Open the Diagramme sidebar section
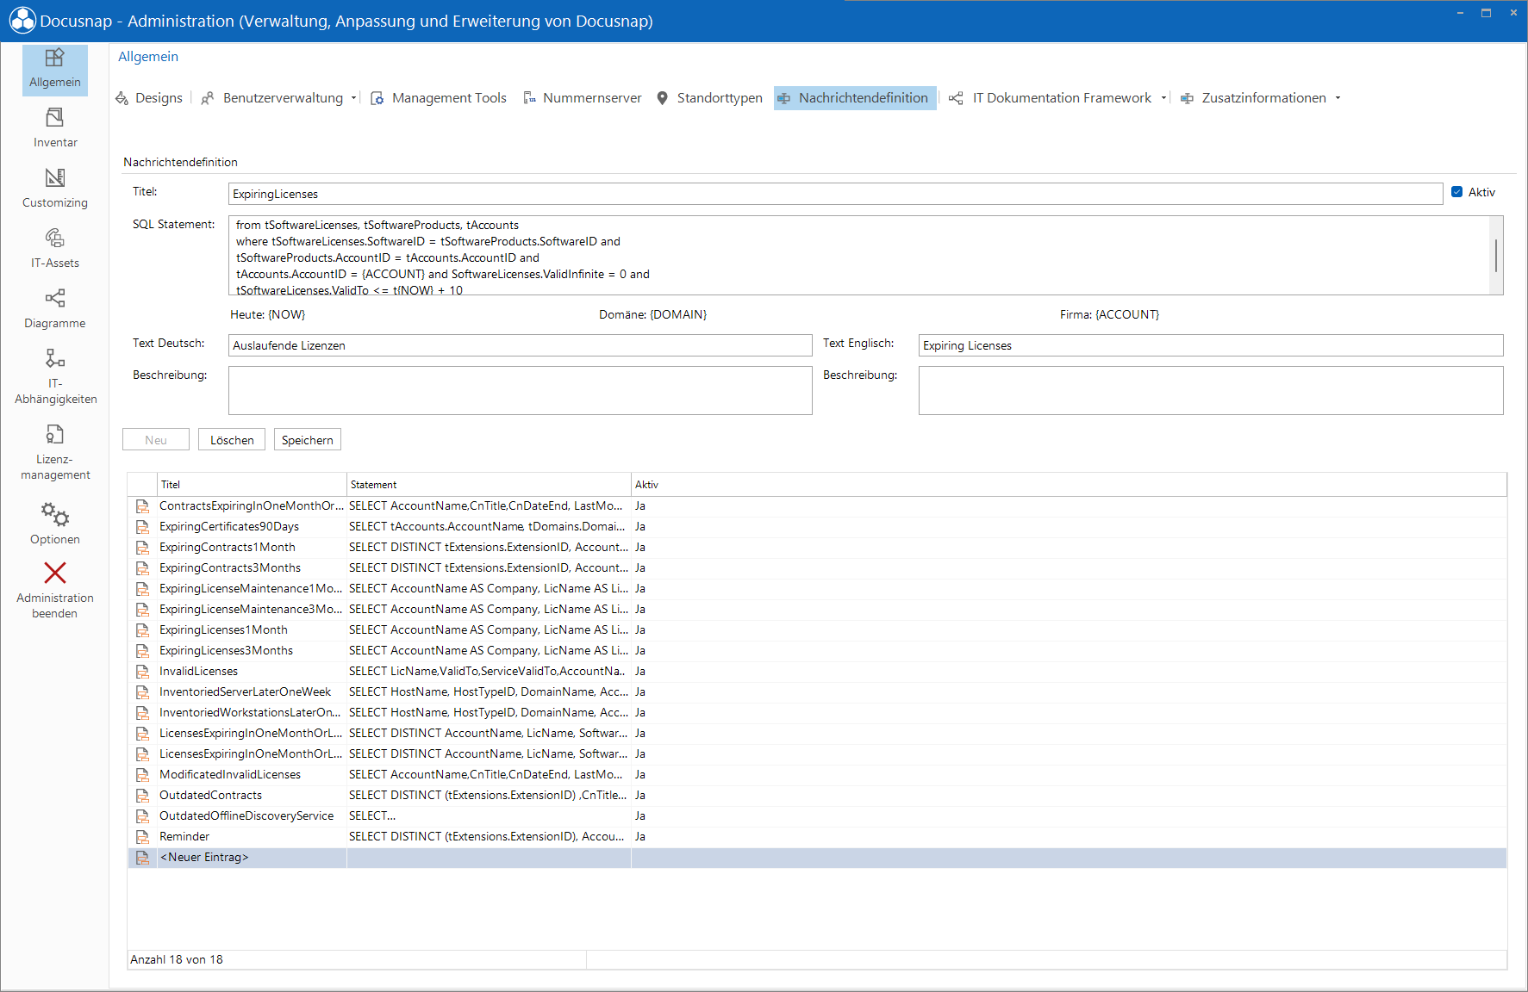The image size is (1528, 992). coord(55,308)
